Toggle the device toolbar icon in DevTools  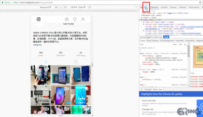click(x=146, y=8)
